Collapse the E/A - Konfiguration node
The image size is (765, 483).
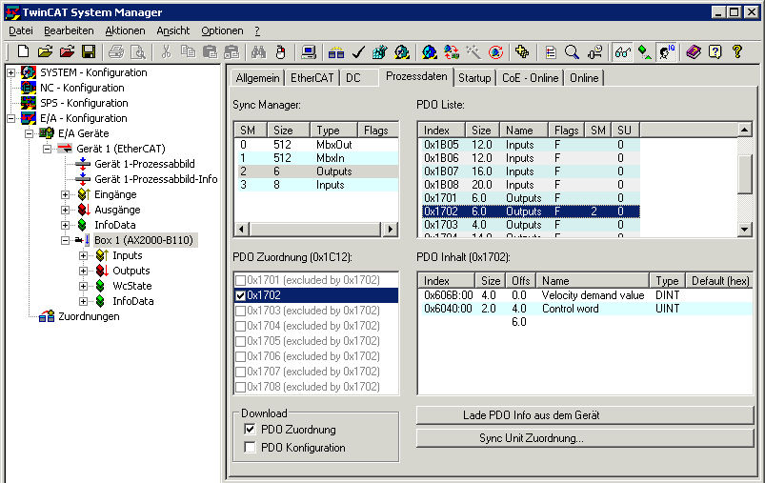(11, 118)
